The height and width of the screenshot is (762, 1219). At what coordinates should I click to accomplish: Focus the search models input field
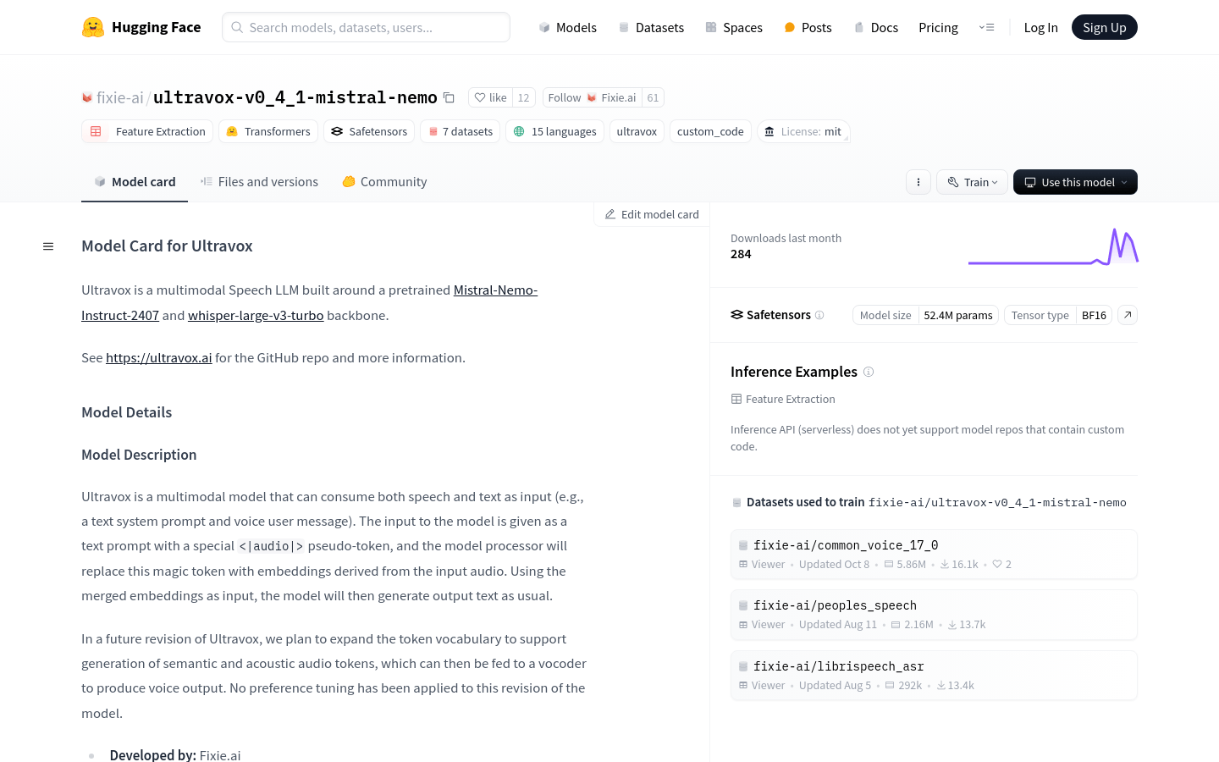[x=366, y=27]
